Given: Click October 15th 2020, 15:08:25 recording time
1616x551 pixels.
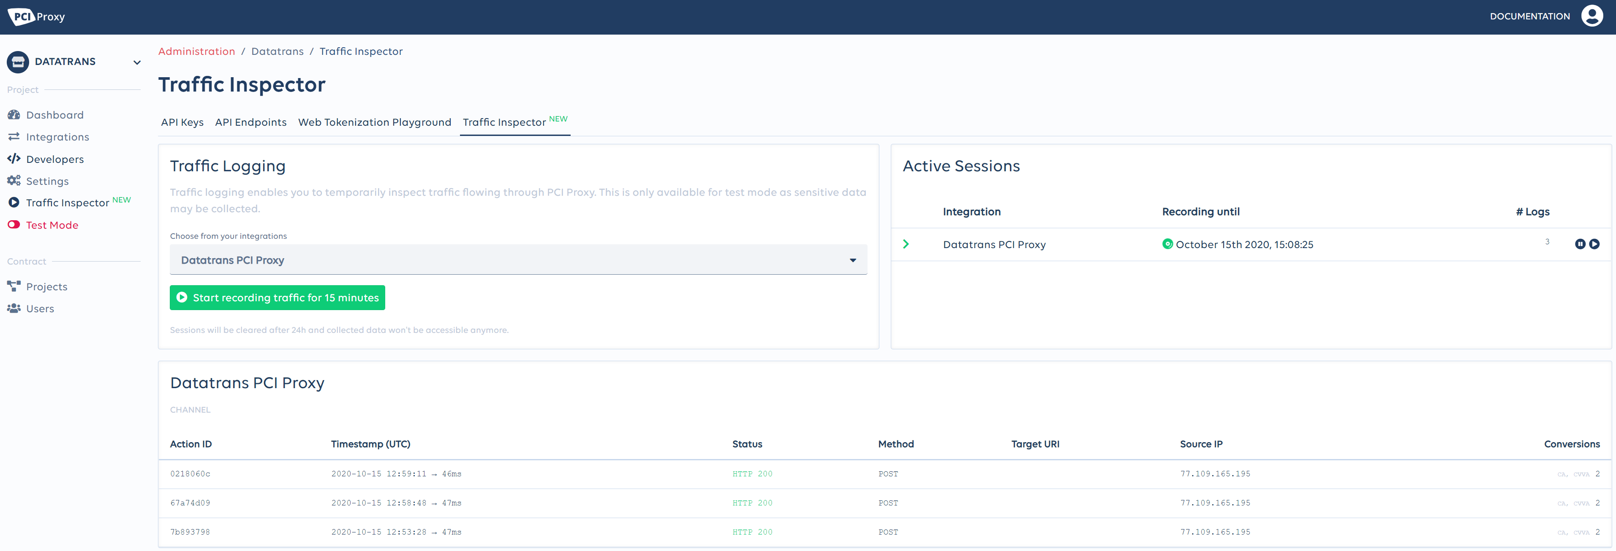Looking at the screenshot, I should click(1244, 244).
